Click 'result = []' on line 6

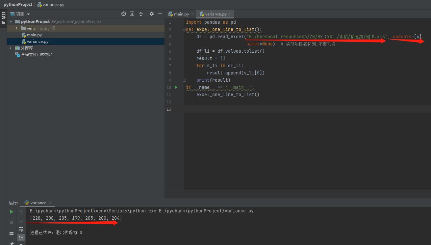click(x=211, y=58)
